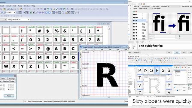
Task: Select the capital R glyph in overview
Action: point(157,70)
